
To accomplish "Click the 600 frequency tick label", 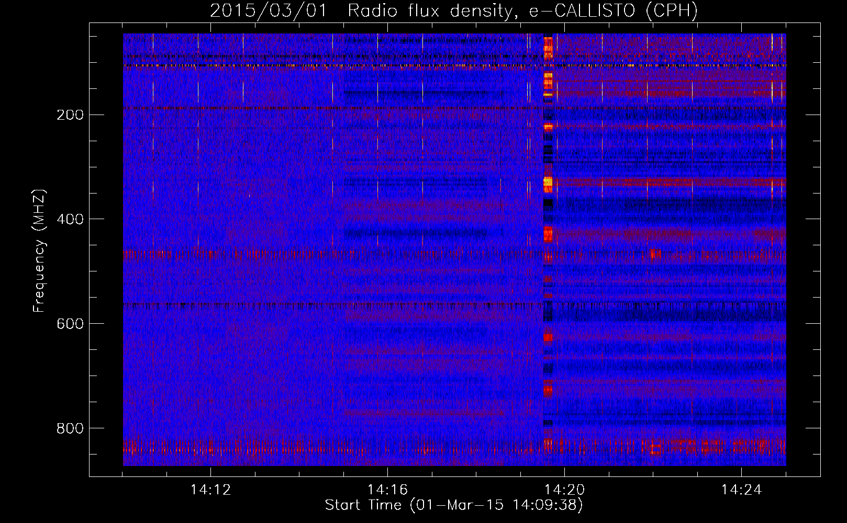I will [x=70, y=324].
